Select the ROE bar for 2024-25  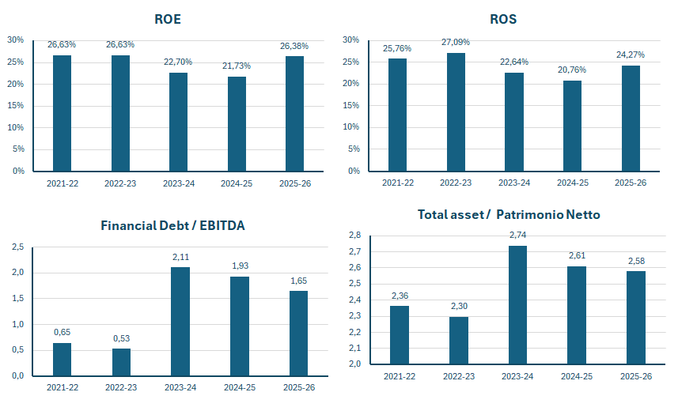pyautogui.click(x=237, y=124)
